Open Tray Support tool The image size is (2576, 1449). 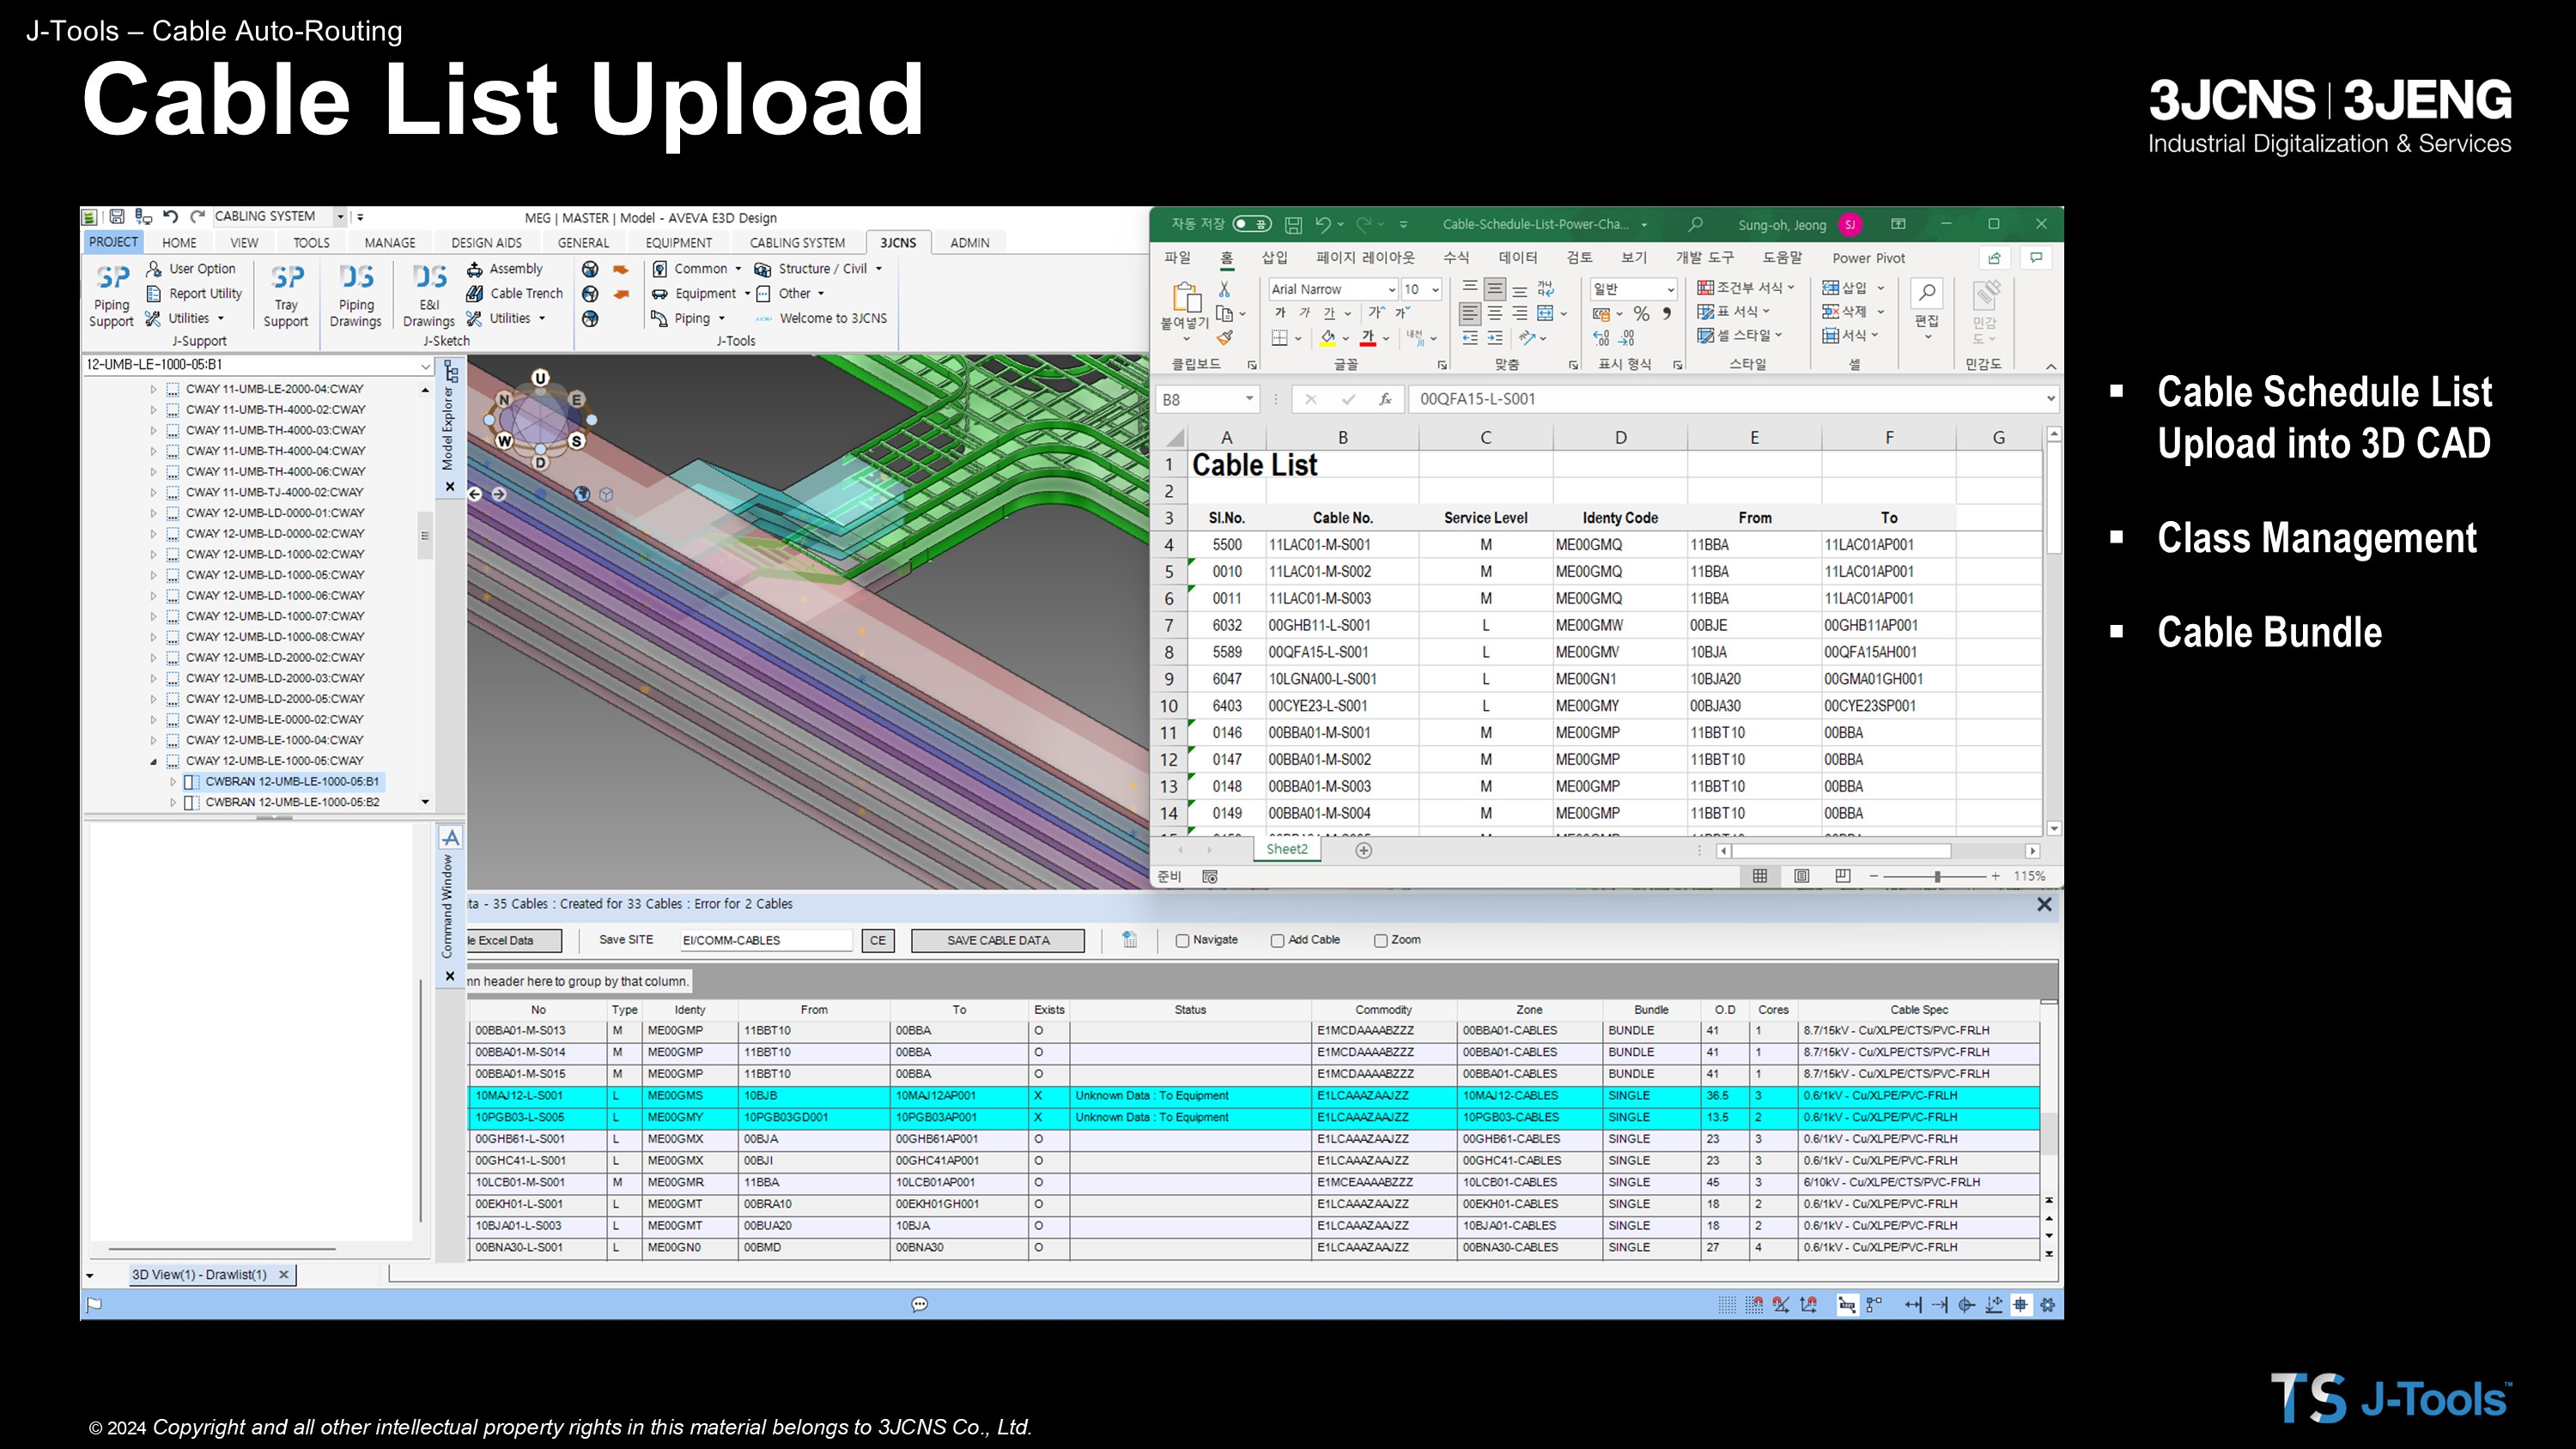point(286,295)
